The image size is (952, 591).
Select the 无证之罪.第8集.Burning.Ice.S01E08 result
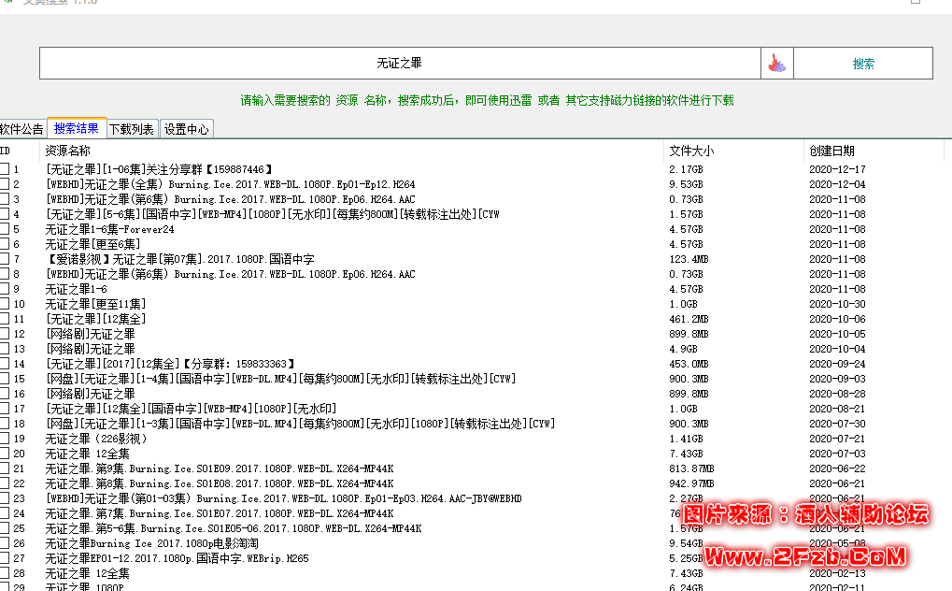pos(220,483)
